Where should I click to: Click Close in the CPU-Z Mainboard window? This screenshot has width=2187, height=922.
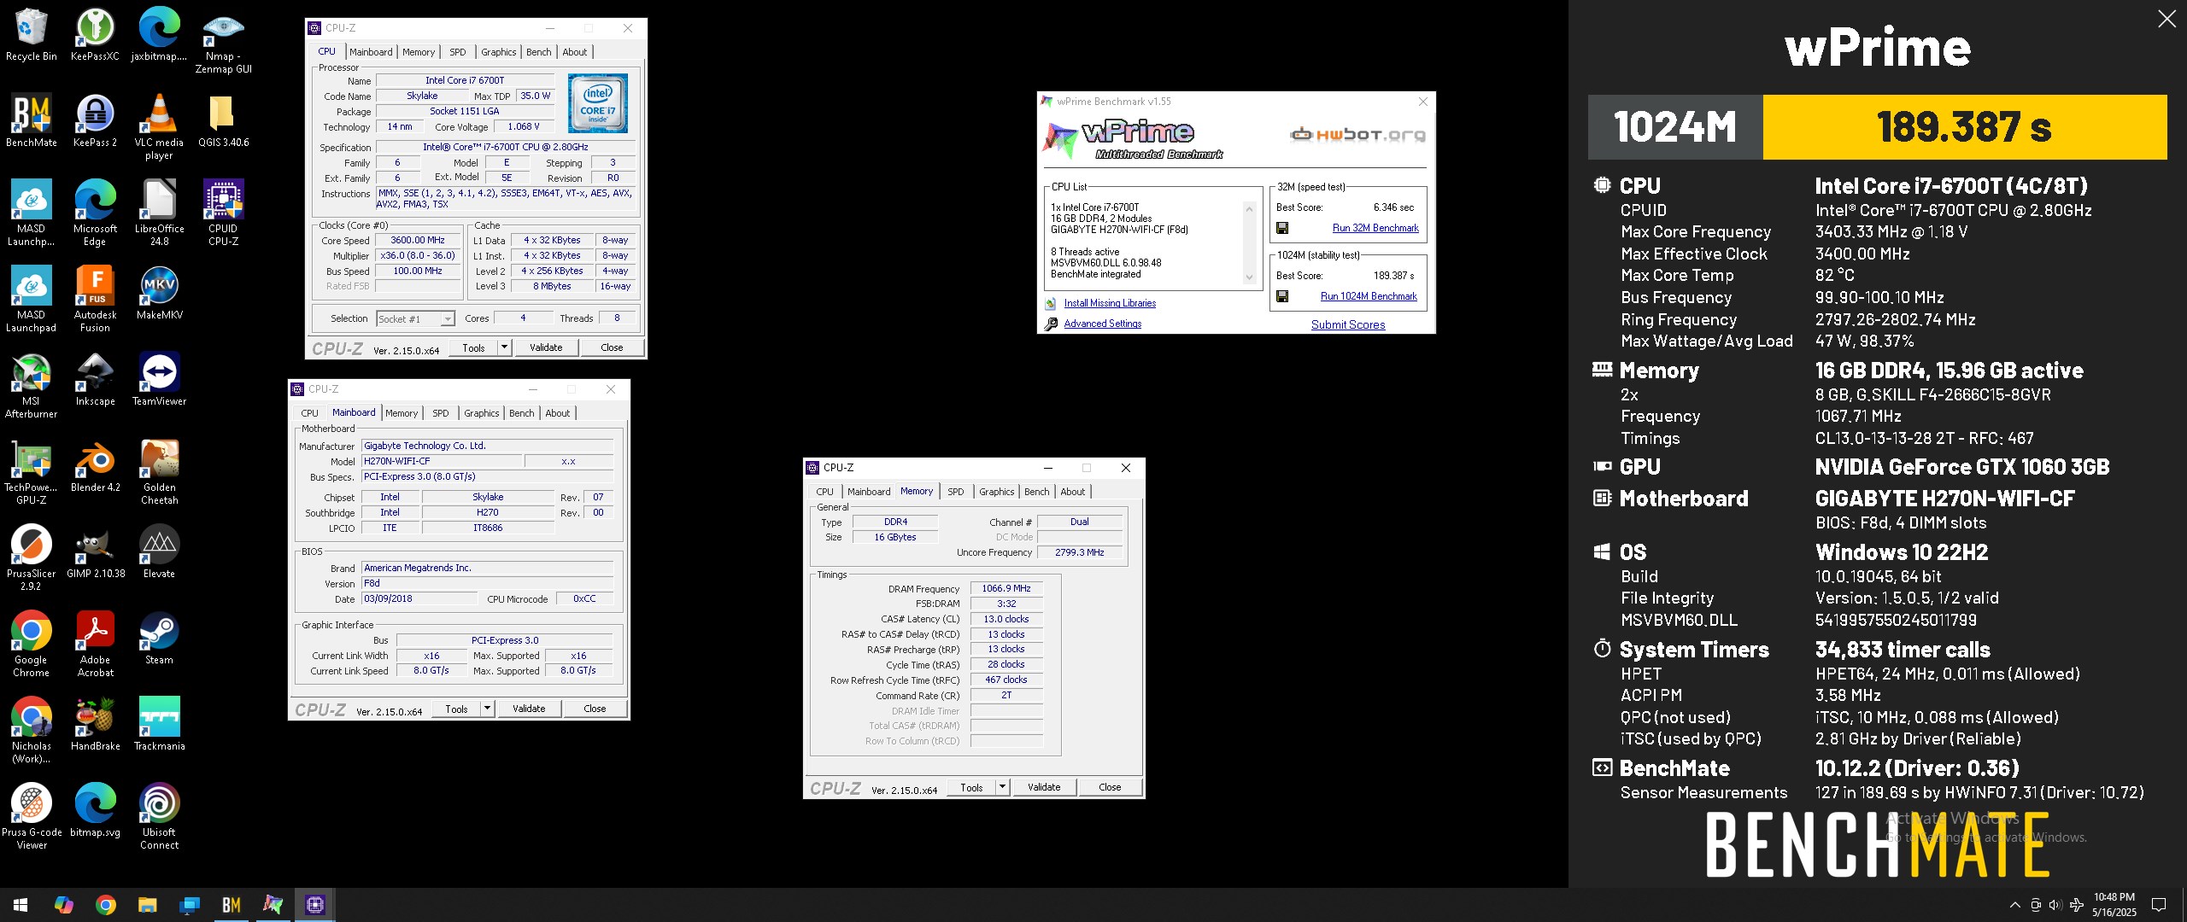(595, 709)
